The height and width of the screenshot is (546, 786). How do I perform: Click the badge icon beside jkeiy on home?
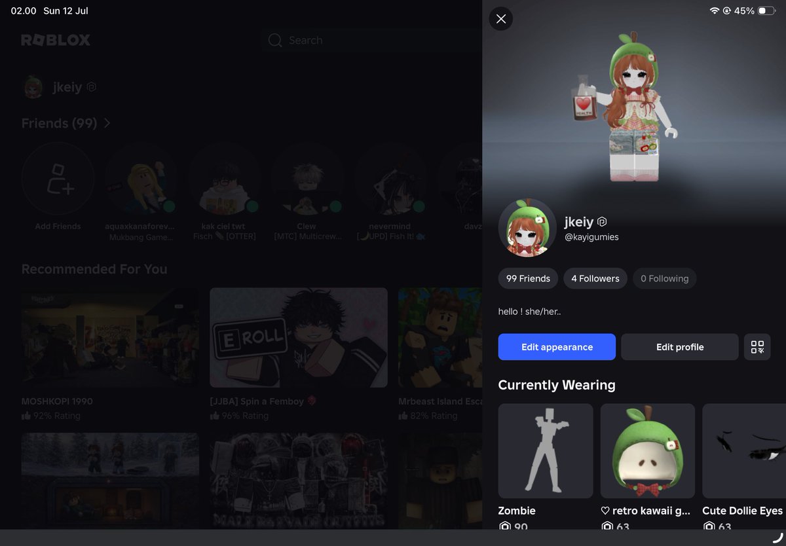[92, 86]
